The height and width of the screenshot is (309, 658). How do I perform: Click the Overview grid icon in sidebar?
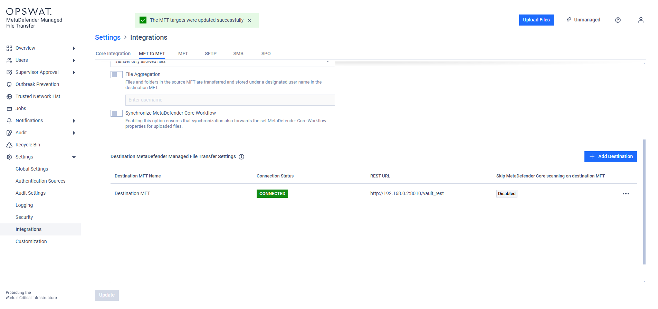pos(9,48)
